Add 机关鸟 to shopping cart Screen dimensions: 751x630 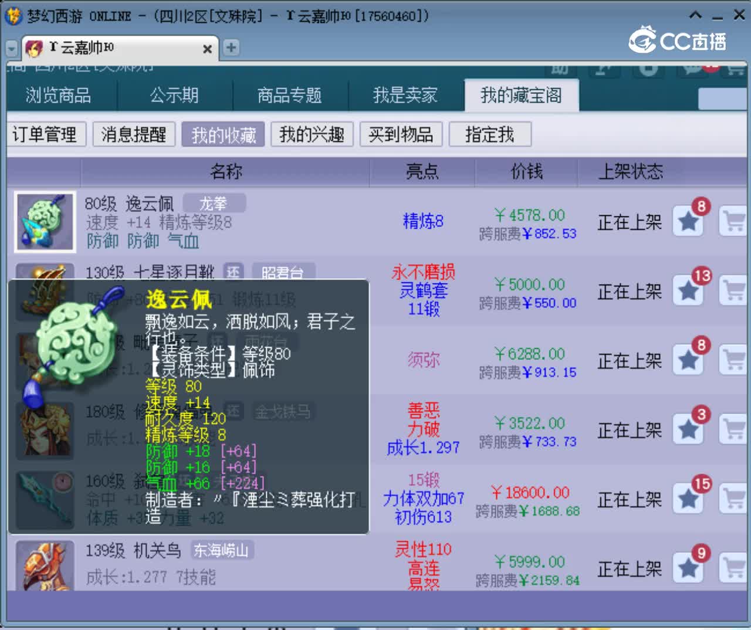[x=733, y=568]
